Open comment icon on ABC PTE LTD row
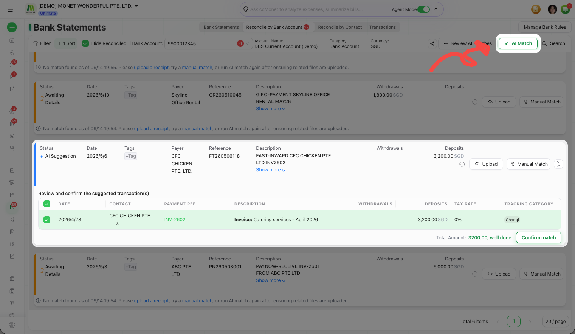 475,274
